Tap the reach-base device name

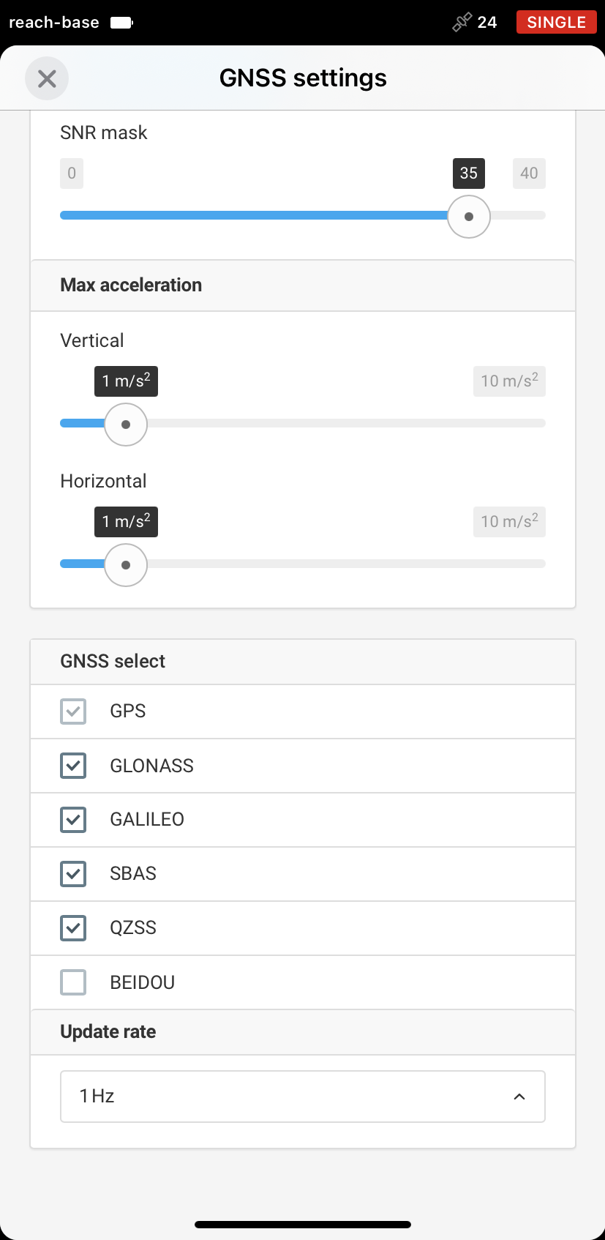pos(54,23)
